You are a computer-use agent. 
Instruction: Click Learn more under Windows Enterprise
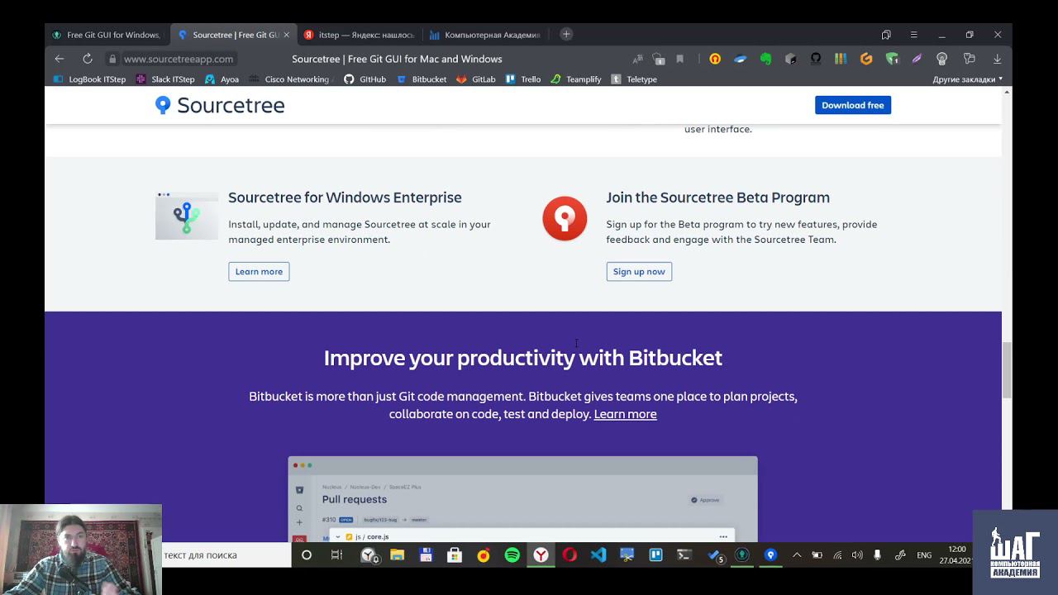[x=259, y=271]
